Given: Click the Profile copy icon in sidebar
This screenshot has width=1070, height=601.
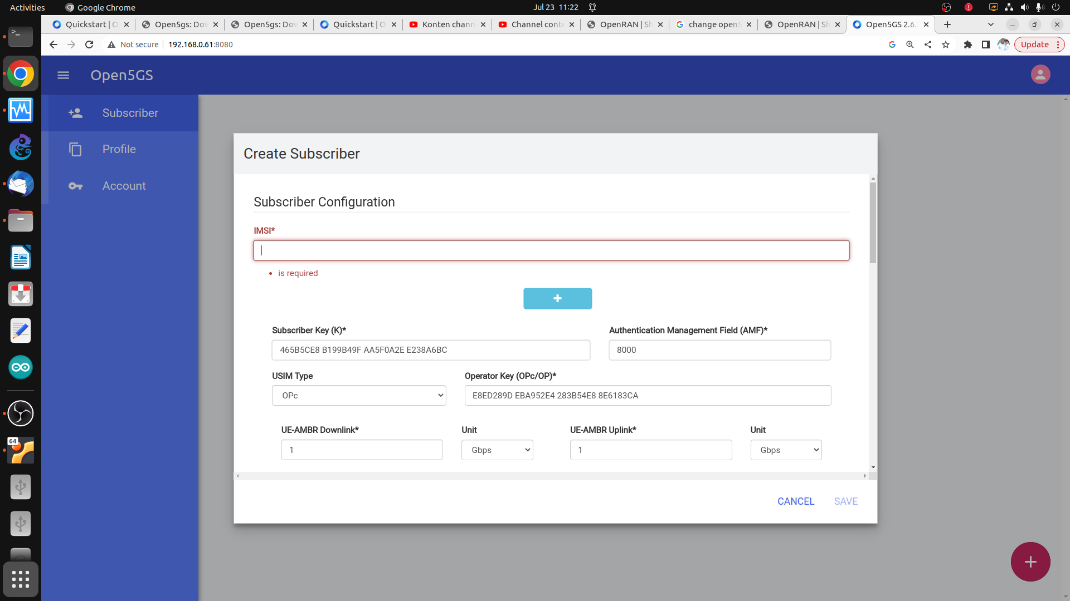Looking at the screenshot, I should [75, 149].
